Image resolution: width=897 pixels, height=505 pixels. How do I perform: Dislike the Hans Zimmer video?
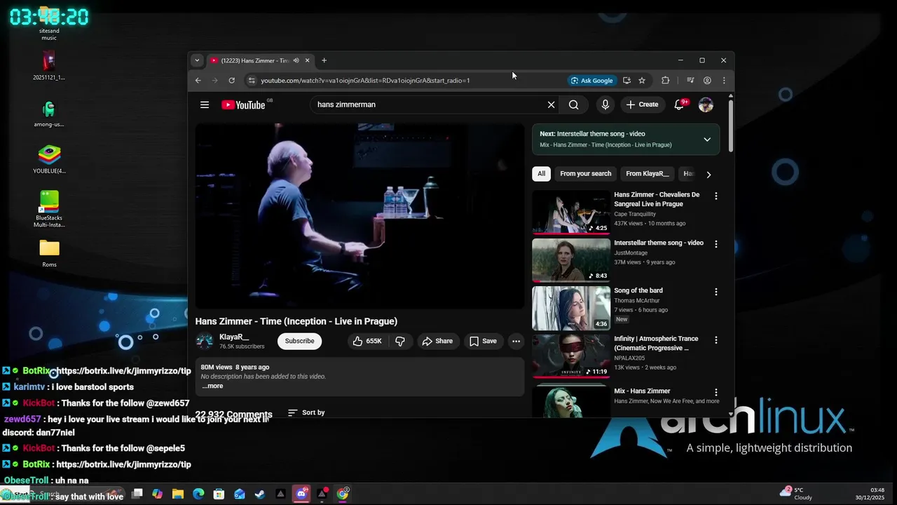click(x=399, y=341)
